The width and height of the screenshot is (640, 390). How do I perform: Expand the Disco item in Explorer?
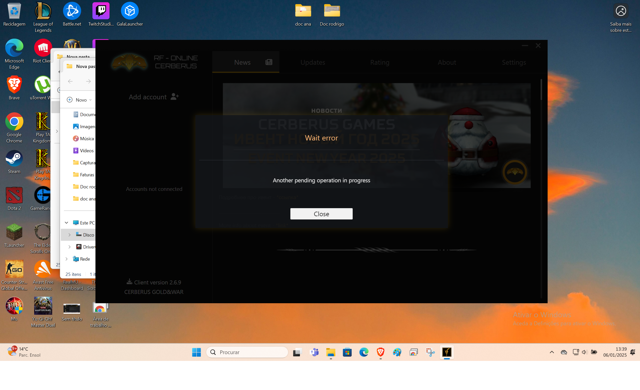tap(69, 235)
